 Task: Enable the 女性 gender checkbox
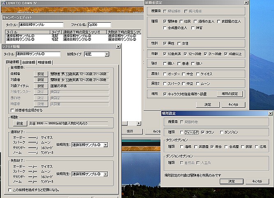(x=179, y=43)
